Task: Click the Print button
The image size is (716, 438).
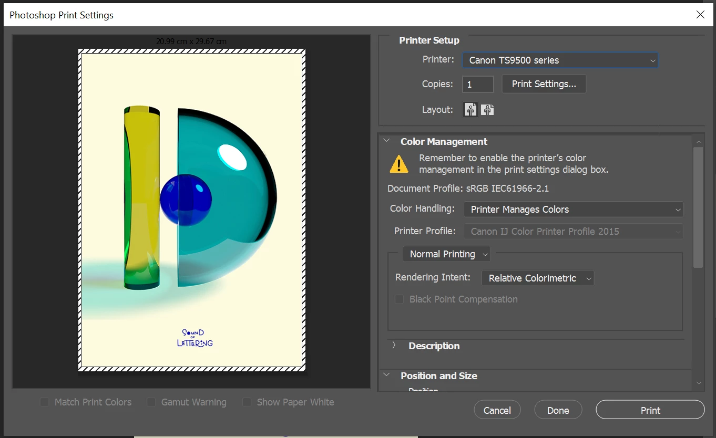Action: point(650,410)
